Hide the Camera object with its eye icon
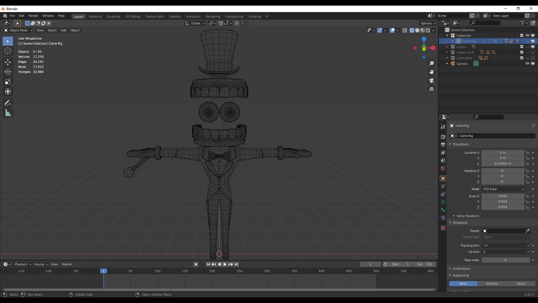 (527, 64)
